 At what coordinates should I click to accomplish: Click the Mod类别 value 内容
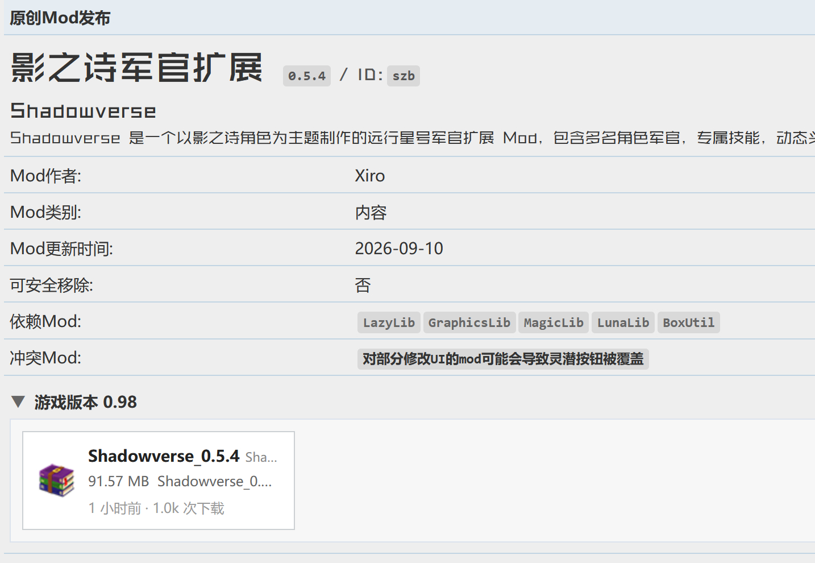[371, 212]
